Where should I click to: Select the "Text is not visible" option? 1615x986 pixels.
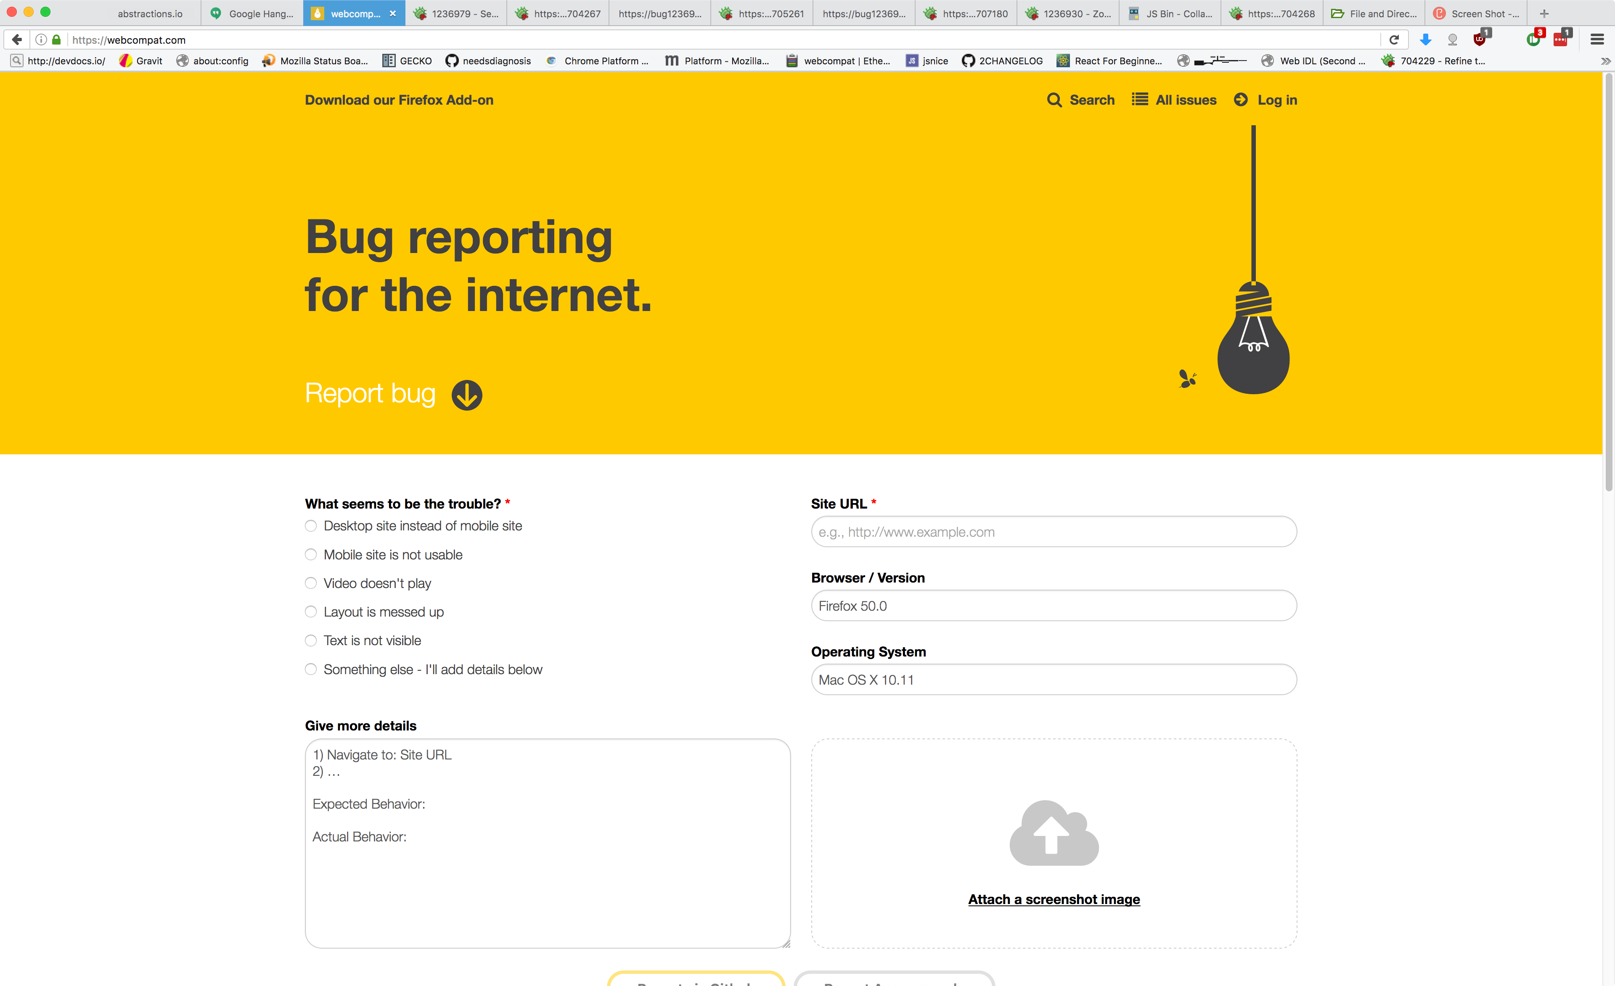[311, 641]
